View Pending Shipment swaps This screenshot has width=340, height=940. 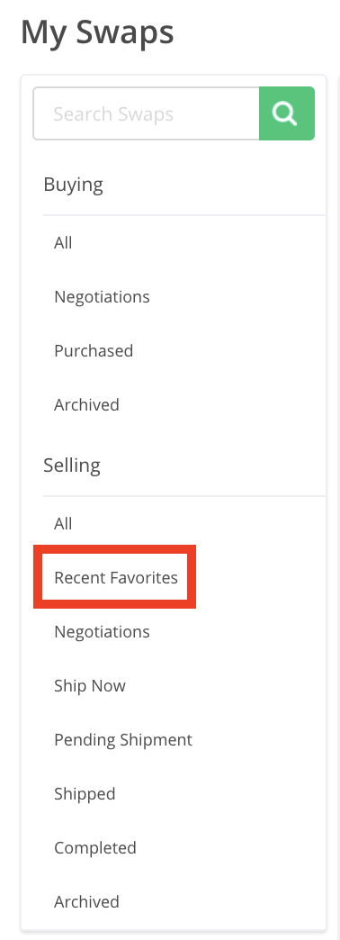pos(123,739)
